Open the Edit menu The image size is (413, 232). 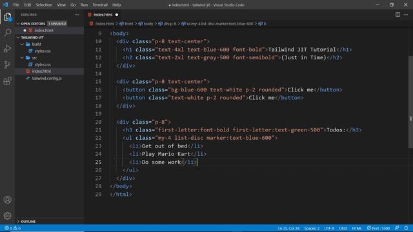tap(27, 5)
